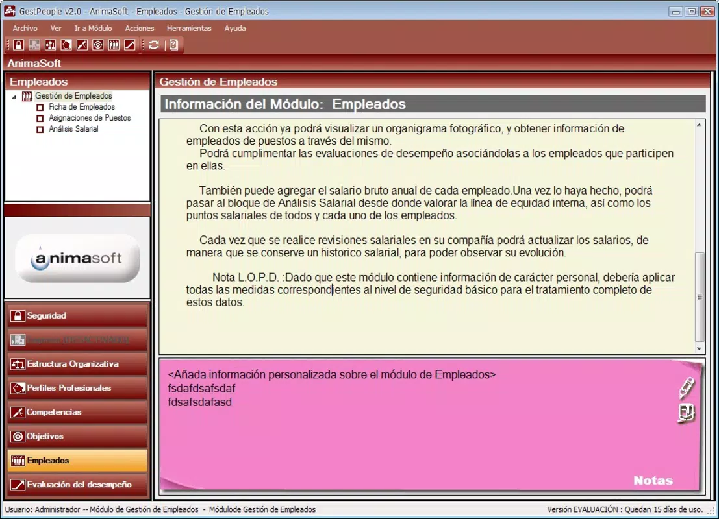Screen dimensions: 719x519
Task: Open Evaluación del desempeño toolbar arrow icon
Action: coord(130,45)
